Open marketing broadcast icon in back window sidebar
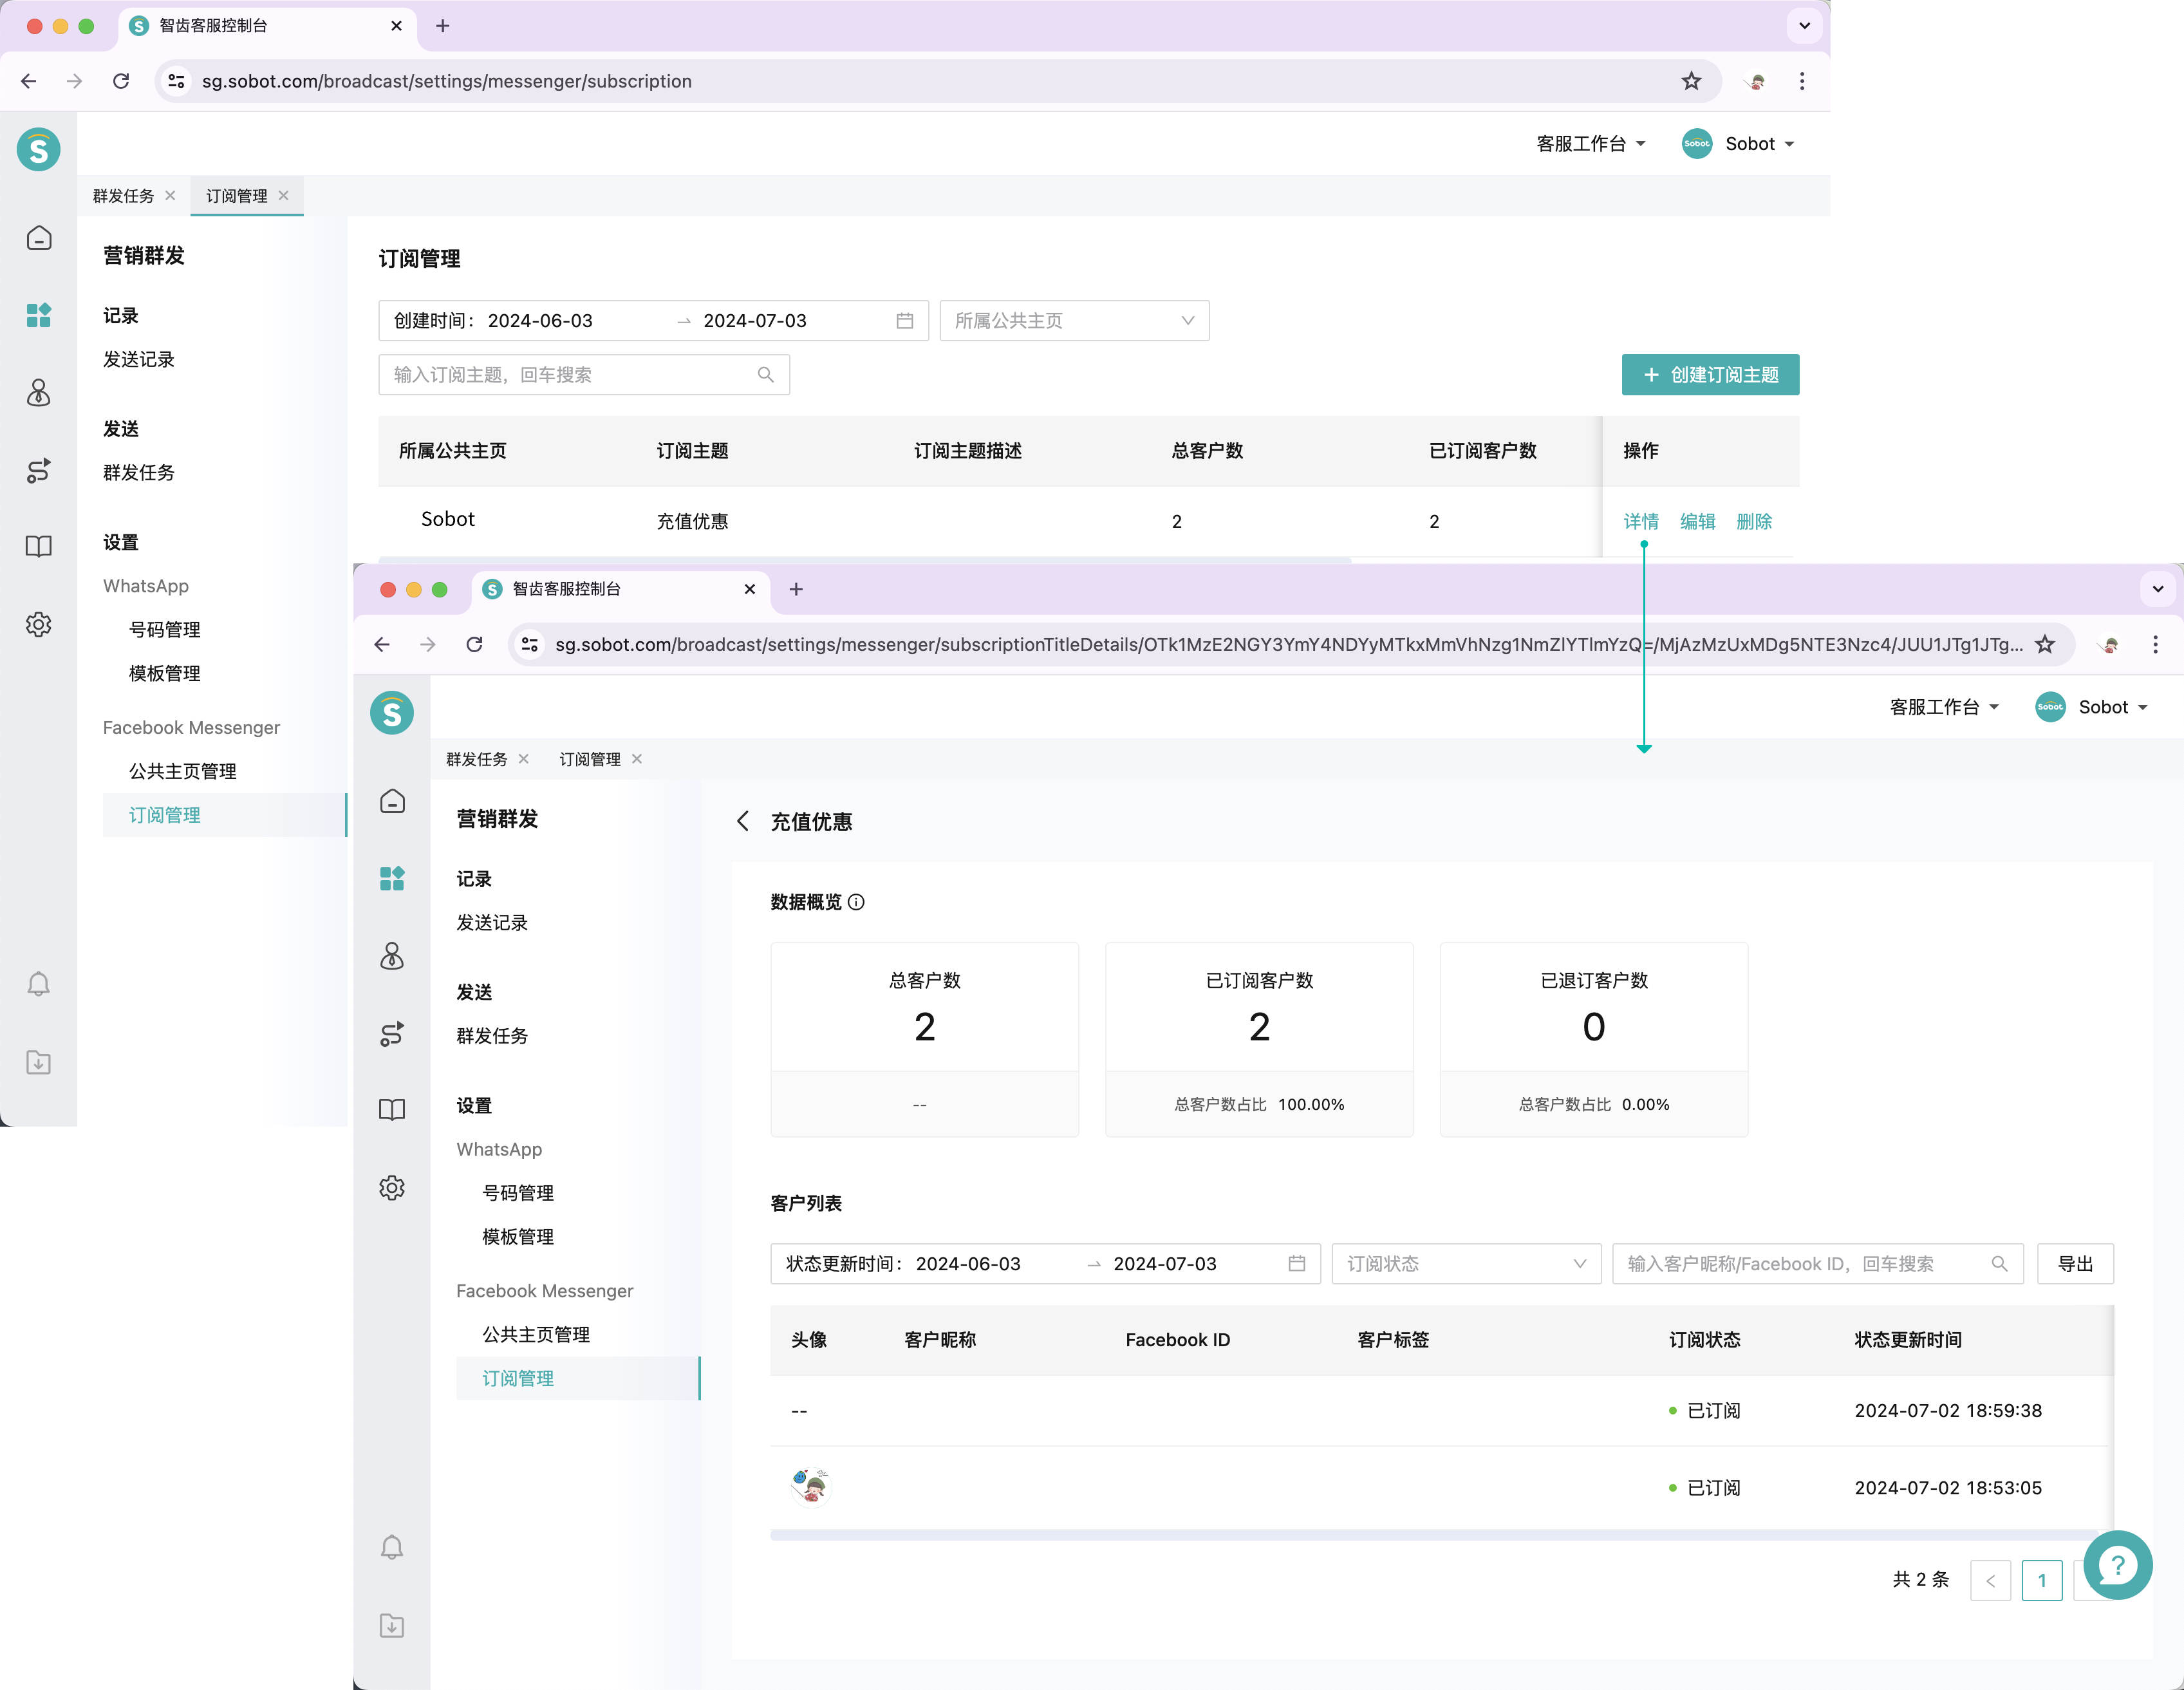2184x1690 pixels. 39,315
